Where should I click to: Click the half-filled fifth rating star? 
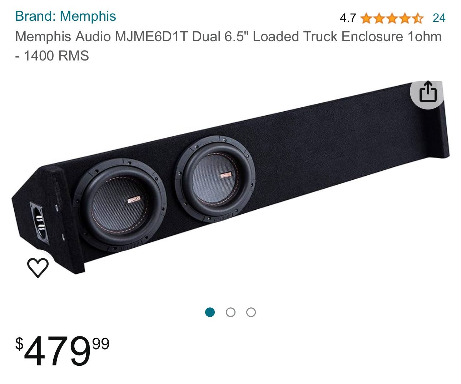coord(417,18)
